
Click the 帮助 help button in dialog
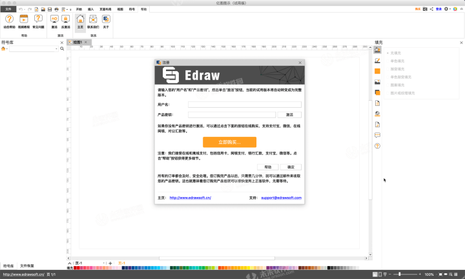pyautogui.click(x=268, y=167)
